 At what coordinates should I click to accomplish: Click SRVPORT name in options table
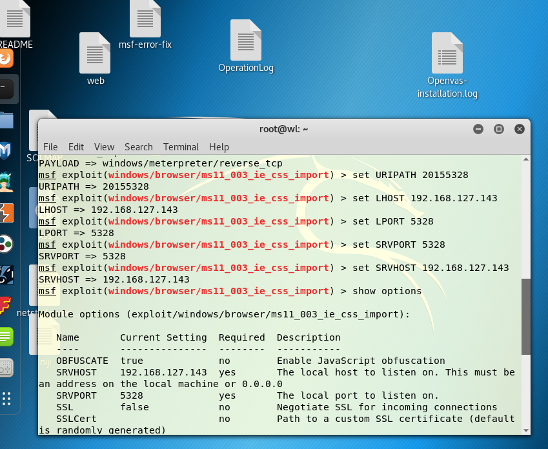tap(76, 395)
